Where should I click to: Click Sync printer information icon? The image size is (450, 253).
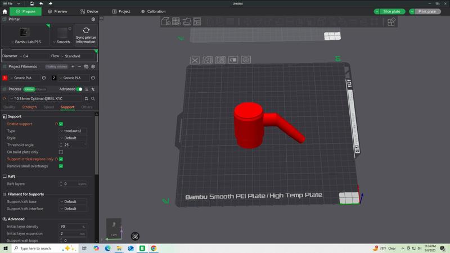86,31
